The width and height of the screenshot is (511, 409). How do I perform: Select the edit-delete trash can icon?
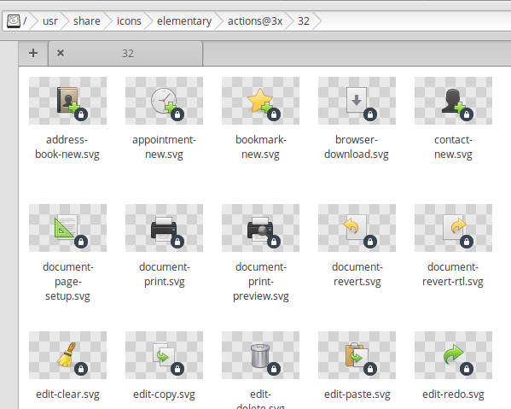coord(260,355)
